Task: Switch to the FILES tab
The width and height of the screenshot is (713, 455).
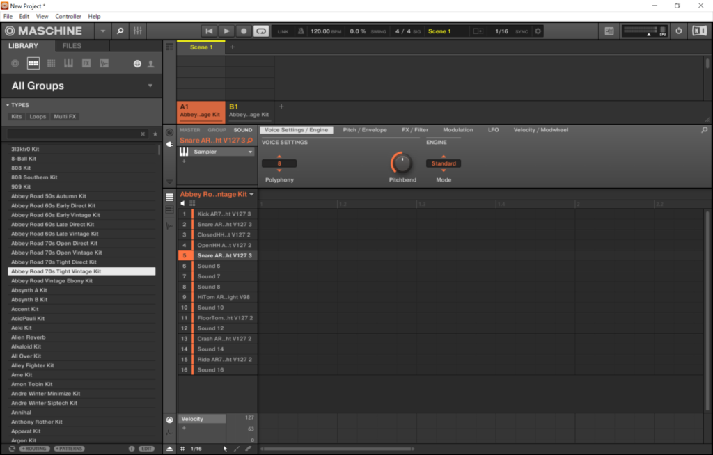Action: point(72,46)
